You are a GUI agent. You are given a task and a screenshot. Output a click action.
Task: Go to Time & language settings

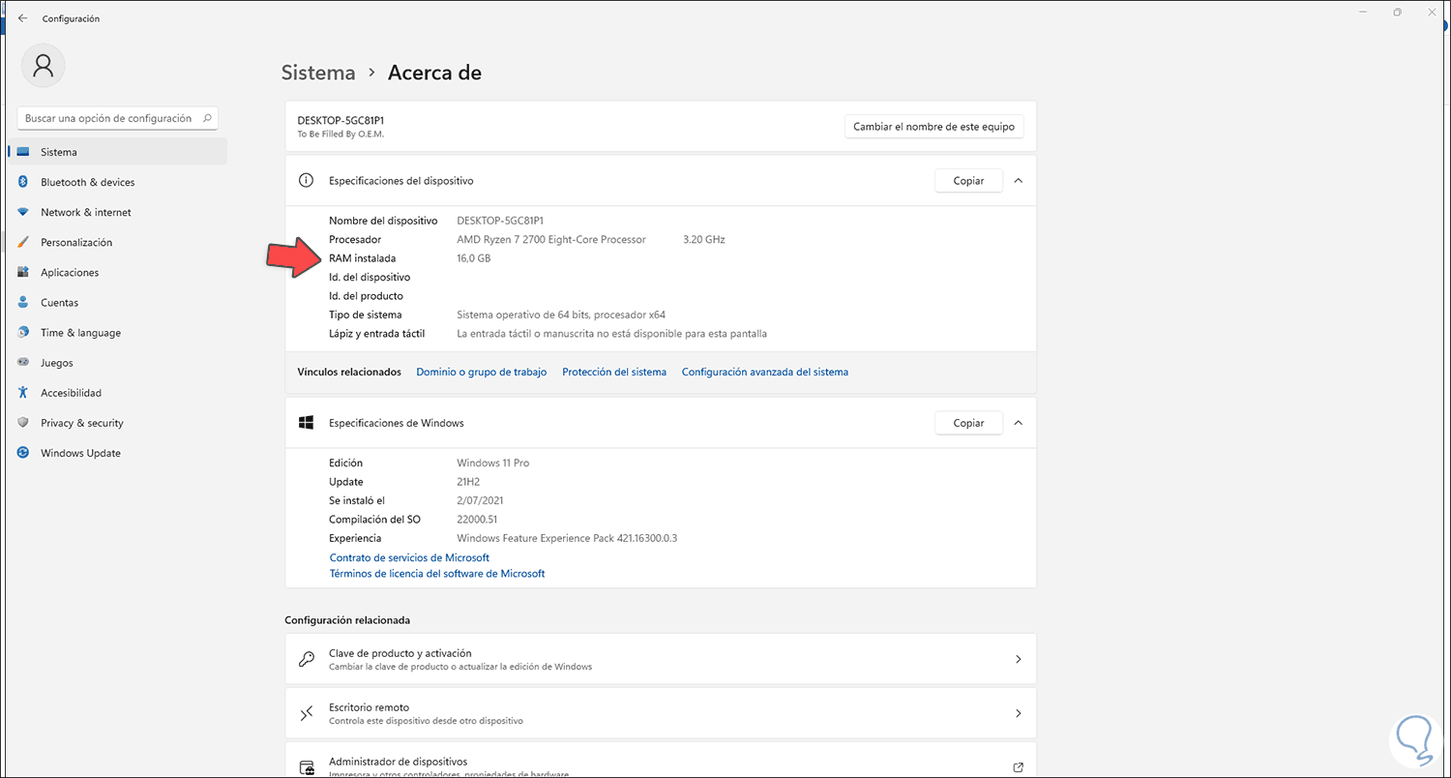(80, 333)
